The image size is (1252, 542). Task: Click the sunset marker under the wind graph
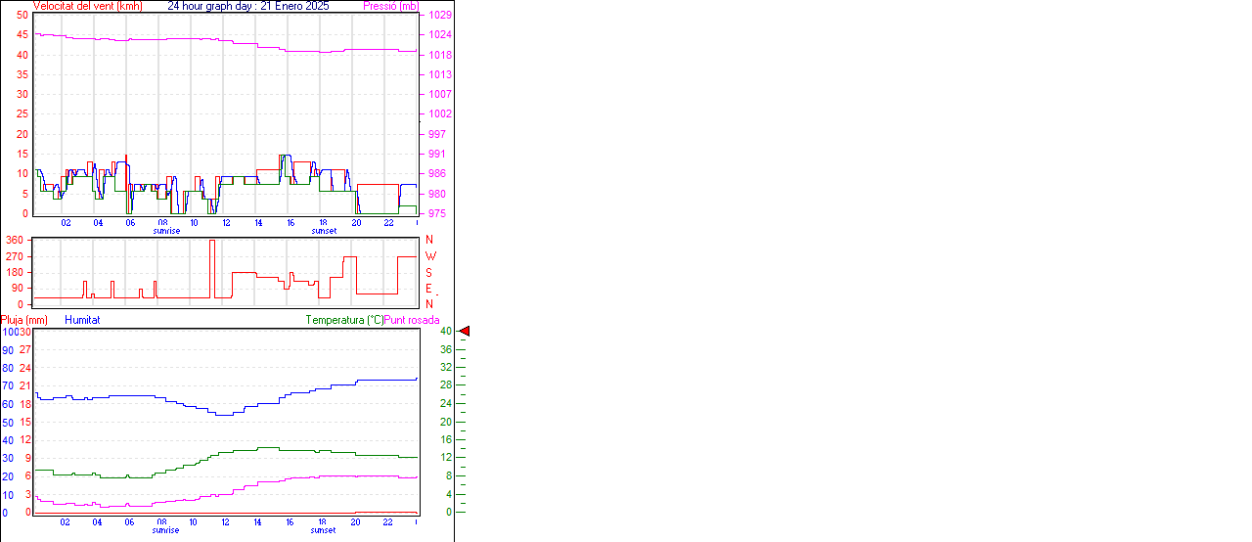(324, 231)
